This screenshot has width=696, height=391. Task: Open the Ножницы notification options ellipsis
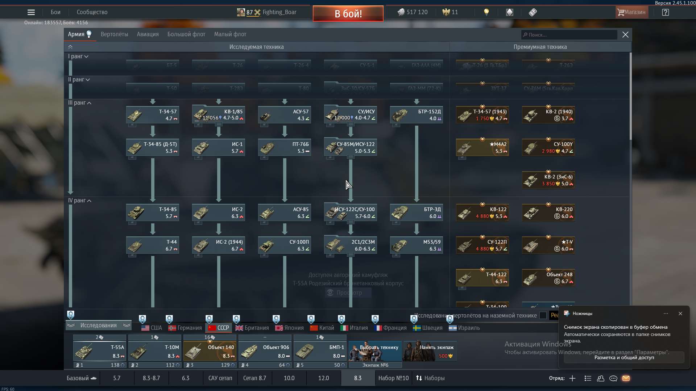[x=666, y=314]
